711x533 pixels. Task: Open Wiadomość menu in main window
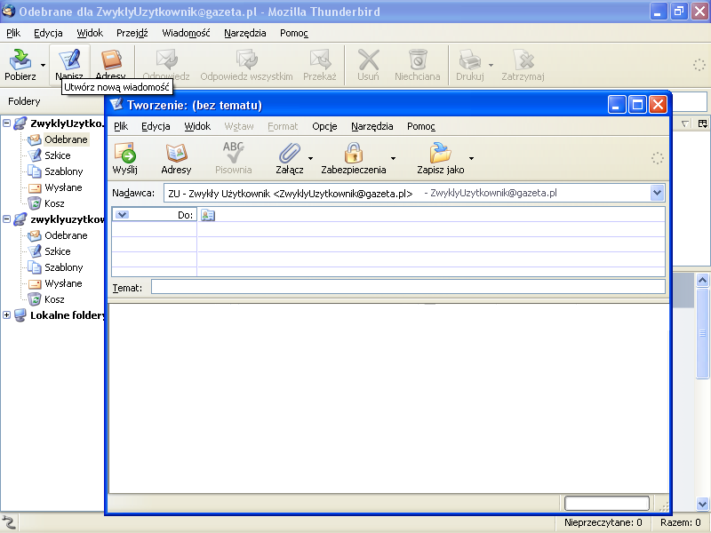click(186, 33)
